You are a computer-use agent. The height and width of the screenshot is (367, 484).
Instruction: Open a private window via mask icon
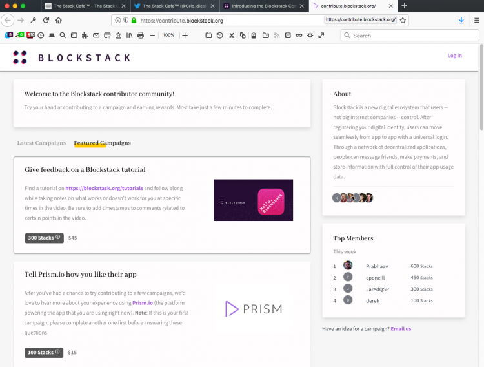tap(299, 36)
